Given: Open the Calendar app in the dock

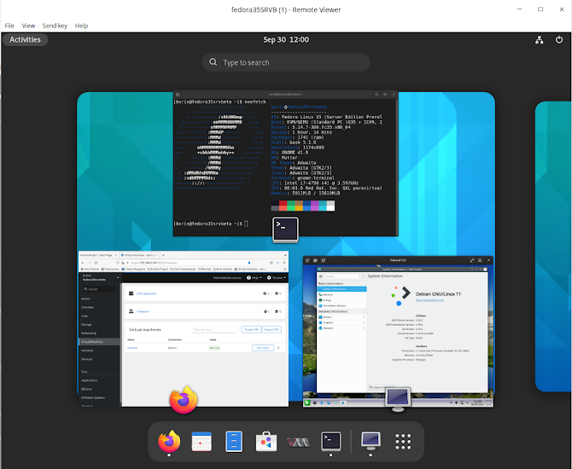Looking at the screenshot, I should [x=201, y=442].
